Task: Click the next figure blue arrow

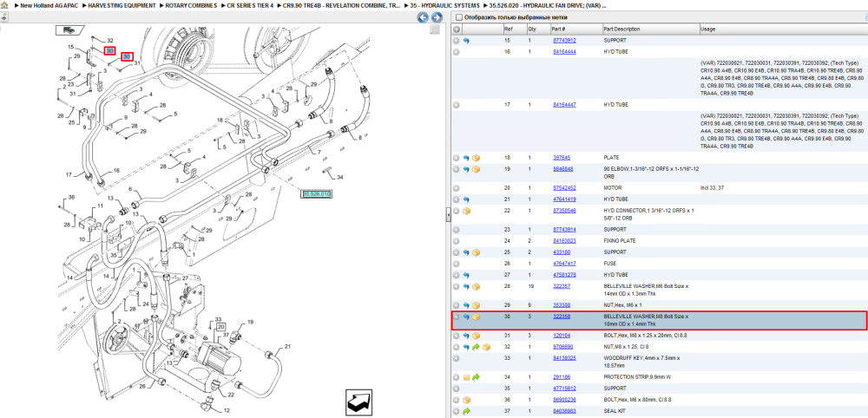Action: [x=437, y=17]
